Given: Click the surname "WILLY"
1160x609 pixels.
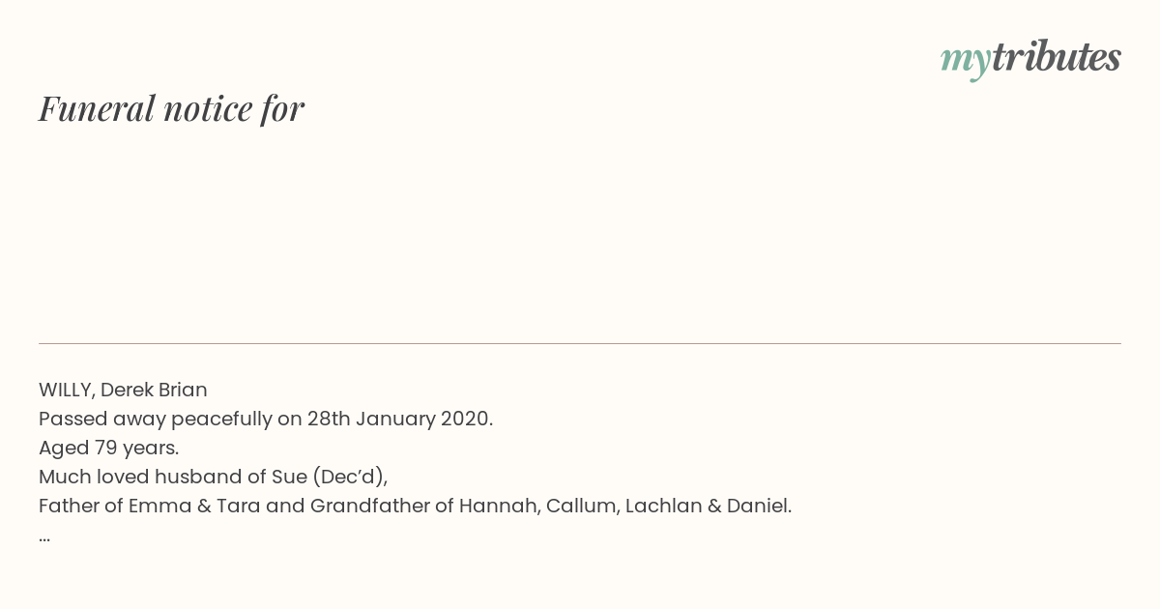Looking at the screenshot, I should (65, 390).
